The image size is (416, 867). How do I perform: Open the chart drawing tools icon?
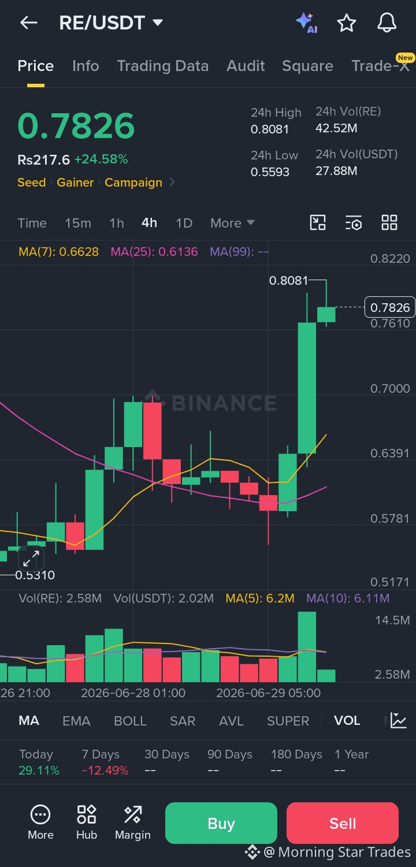(318, 223)
